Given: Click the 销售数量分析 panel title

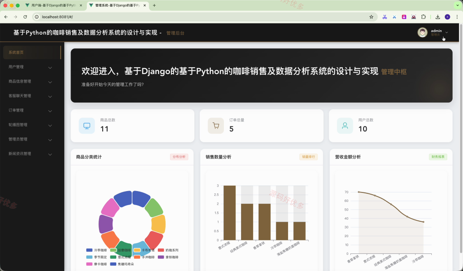Looking at the screenshot, I should (x=218, y=157).
